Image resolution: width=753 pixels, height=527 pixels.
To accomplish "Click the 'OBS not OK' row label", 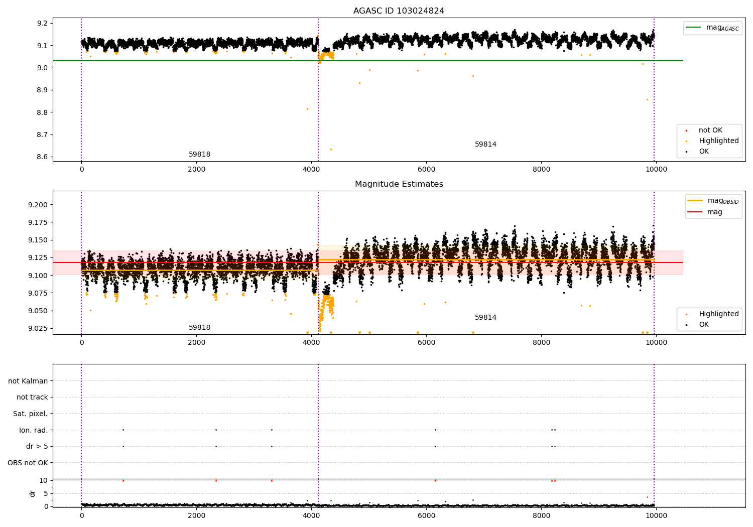I will 28,463.
